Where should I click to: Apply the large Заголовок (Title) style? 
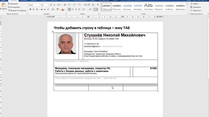point(149,7)
